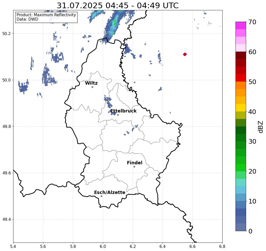Click the dark red colorbar swatch below 60
The height and width of the screenshot is (251, 266).
click(241, 55)
